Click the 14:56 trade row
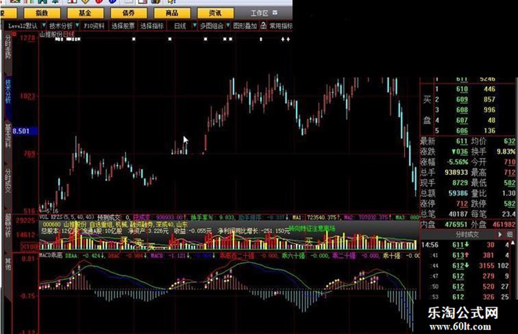Screen dimensions: 518x334 (x=465, y=245)
